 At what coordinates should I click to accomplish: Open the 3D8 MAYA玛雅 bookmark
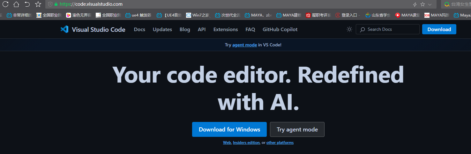click(x=437, y=15)
